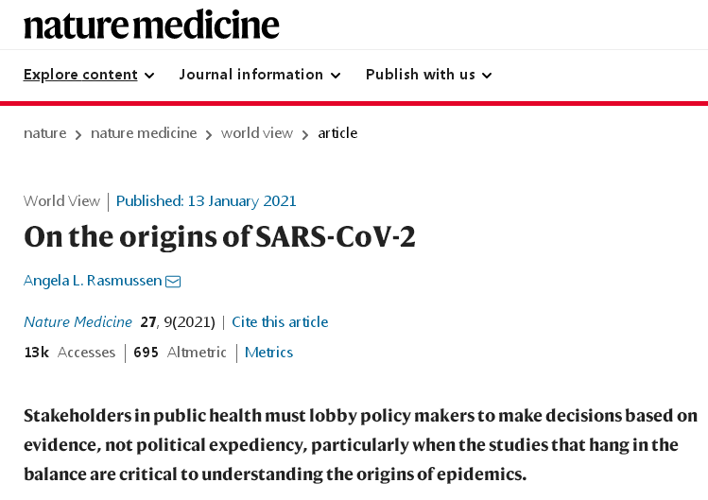Click the chevron after the nature breadcrumb
Image resolution: width=708 pixels, height=500 pixels.
coord(78,134)
